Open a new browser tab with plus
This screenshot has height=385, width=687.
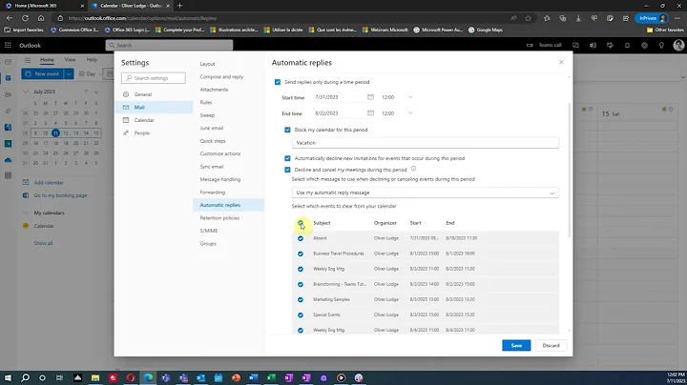pos(179,6)
